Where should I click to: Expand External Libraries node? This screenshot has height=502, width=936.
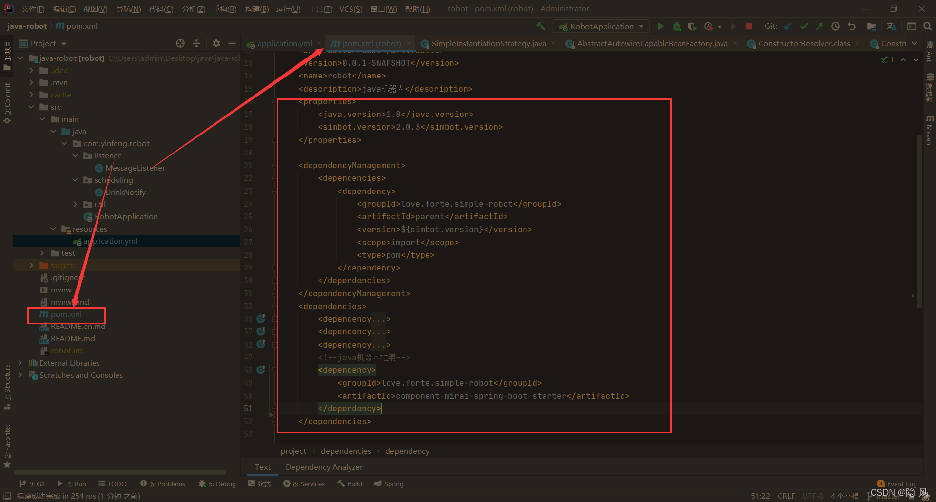coord(20,363)
